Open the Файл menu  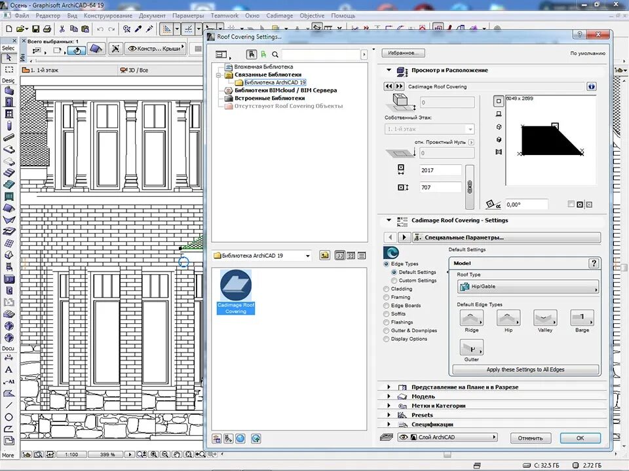22,16
